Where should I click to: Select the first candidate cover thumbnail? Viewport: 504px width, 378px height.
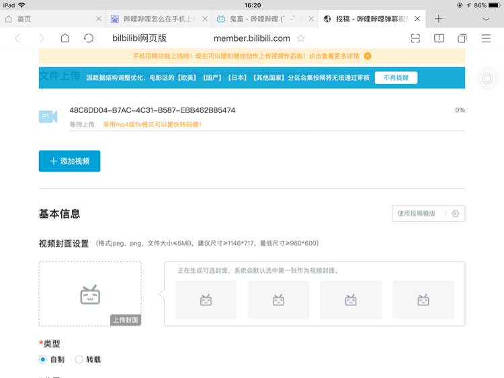pos(206,300)
